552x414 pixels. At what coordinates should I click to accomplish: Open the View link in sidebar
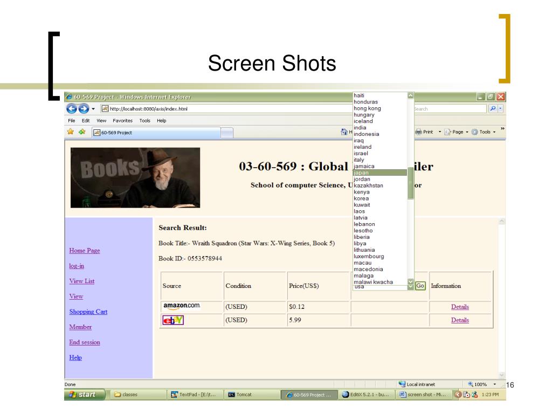pos(76,296)
